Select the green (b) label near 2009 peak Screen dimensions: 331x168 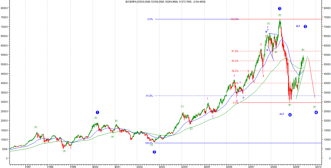click(x=303, y=50)
